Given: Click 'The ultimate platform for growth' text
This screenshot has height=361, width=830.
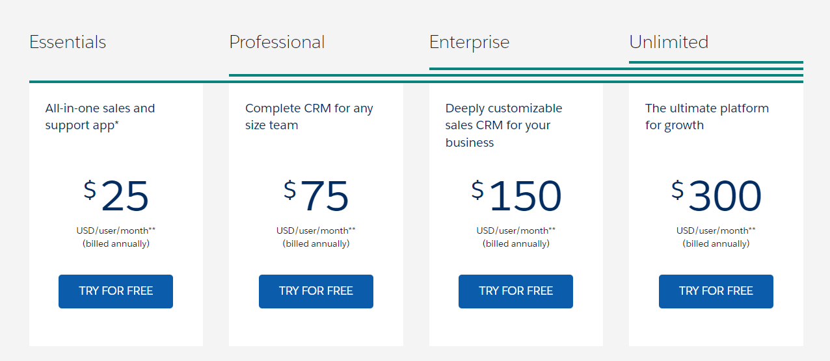Looking at the screenshot, I should [x=707, y=117].
